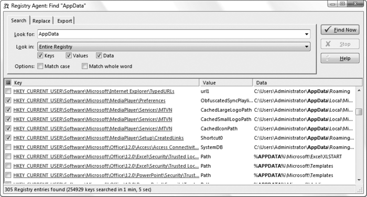Select the %APPDATA%\Microsoft\Excel\XLSTART data cell

click(298, 157)
